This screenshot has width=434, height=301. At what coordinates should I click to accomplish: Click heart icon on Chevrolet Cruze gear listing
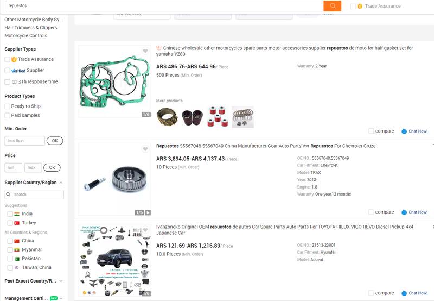coord(145,149)
